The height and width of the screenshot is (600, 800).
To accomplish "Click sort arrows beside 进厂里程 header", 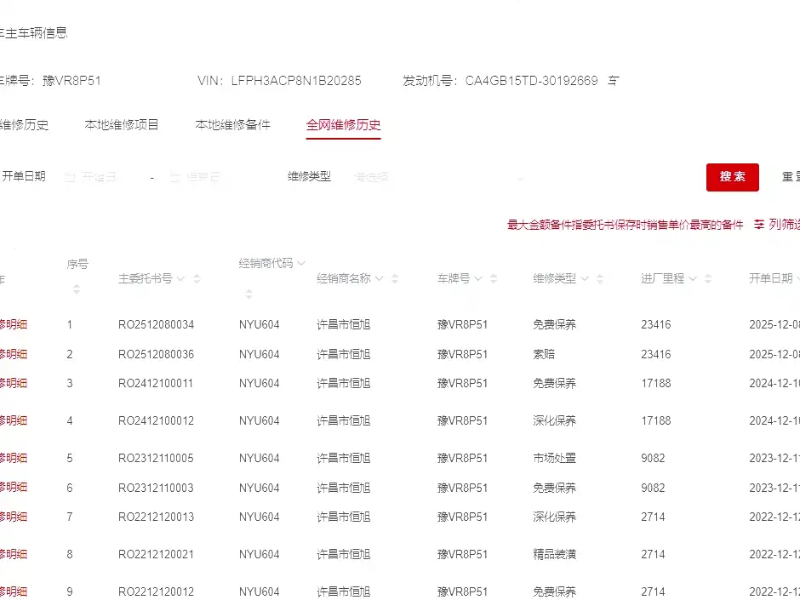I will coord(708,279).
